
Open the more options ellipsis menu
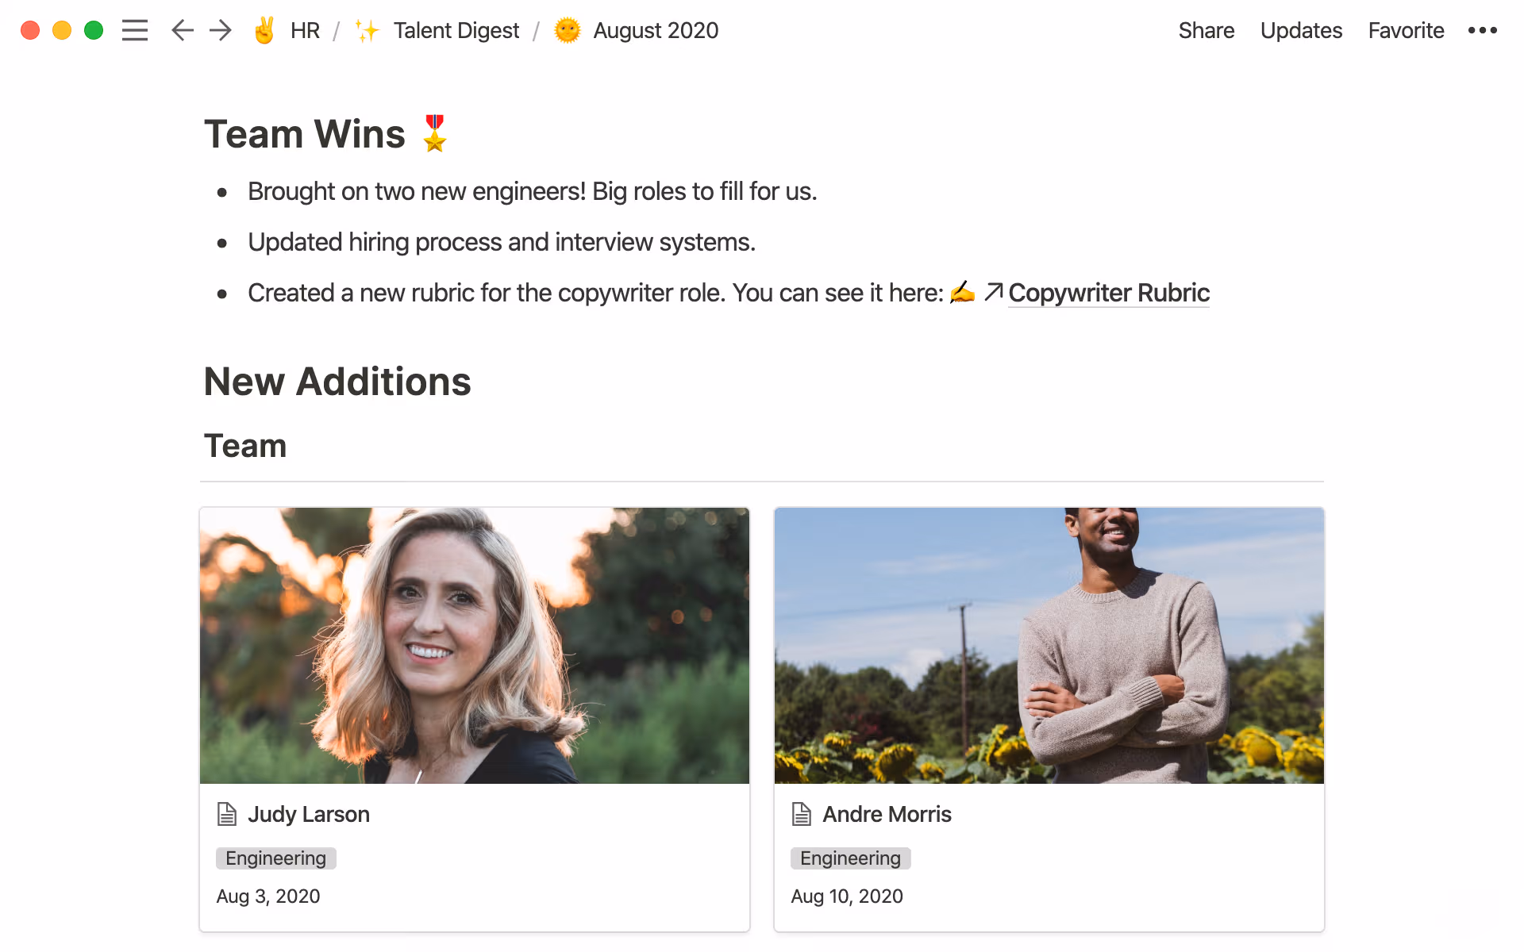click(1483, 30)
